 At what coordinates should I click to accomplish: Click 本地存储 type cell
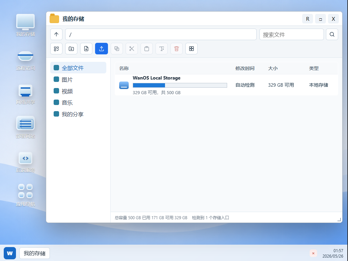318,85
